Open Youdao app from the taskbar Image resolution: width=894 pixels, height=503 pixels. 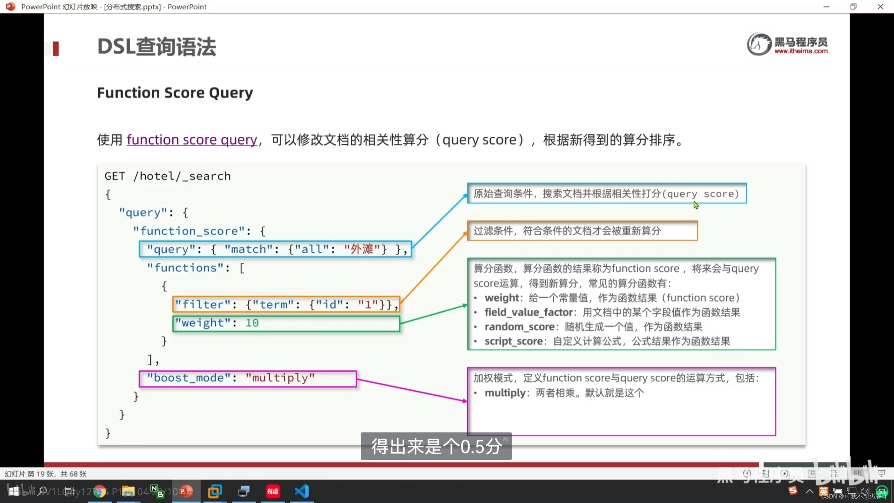pyautogui.click(x=273, y=491)
